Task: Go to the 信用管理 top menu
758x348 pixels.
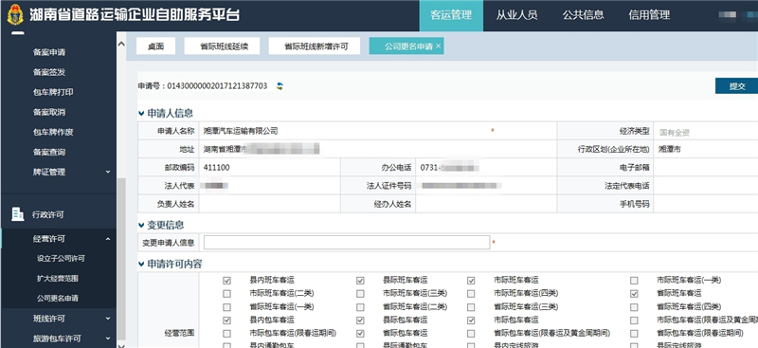Action: (649, 15)
